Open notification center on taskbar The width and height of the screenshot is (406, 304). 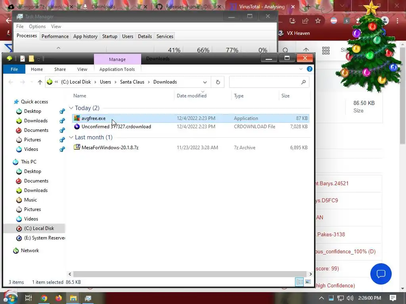[393, 298]
